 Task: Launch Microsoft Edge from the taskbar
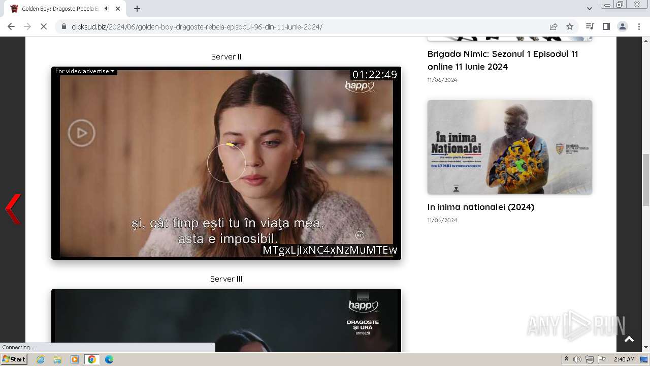109,359
